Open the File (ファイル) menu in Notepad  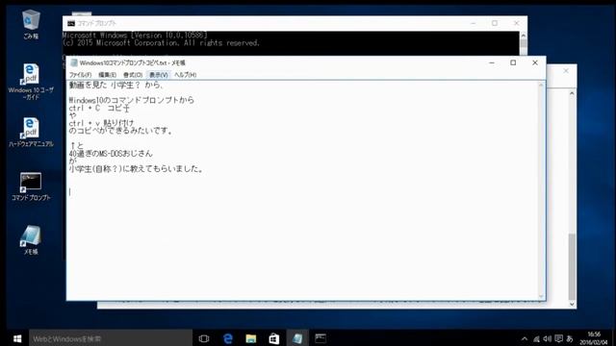[x=80, y=75]
